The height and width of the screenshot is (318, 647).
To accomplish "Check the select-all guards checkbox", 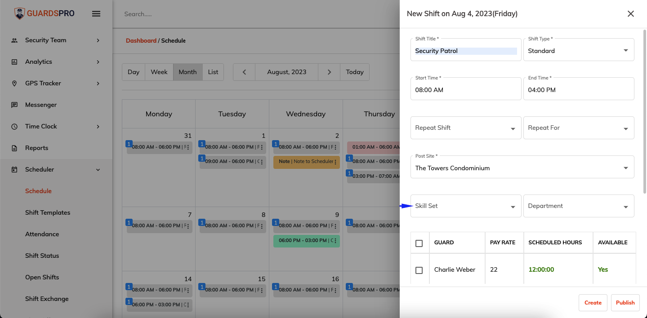I will pos(419,243).
